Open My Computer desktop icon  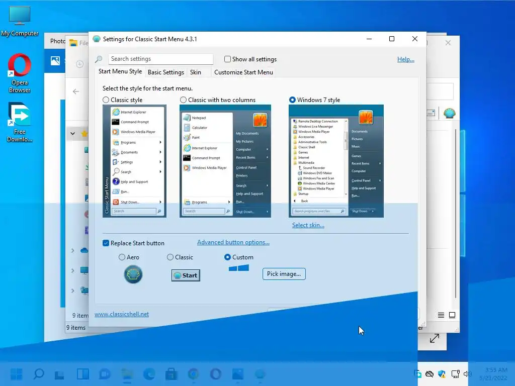(x=20, y=21)
